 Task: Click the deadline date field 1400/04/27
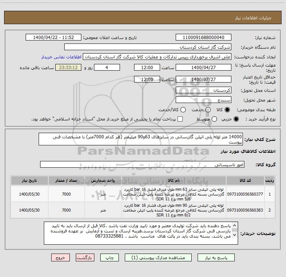(x=204, y=67)
